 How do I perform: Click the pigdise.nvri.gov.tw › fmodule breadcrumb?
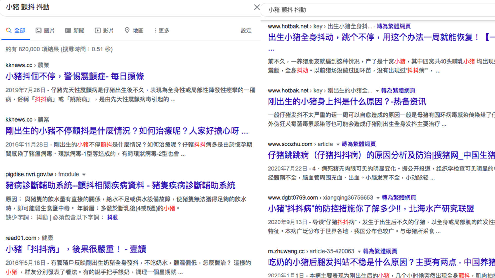[x=42, y=174]
